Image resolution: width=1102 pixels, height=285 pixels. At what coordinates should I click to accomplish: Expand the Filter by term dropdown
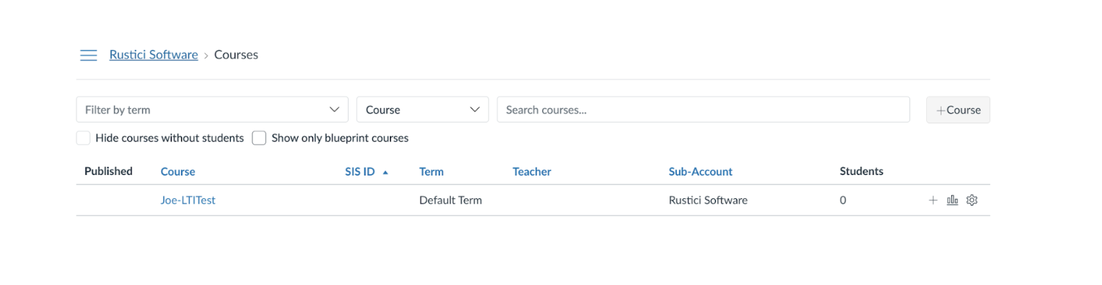[212, 109]
